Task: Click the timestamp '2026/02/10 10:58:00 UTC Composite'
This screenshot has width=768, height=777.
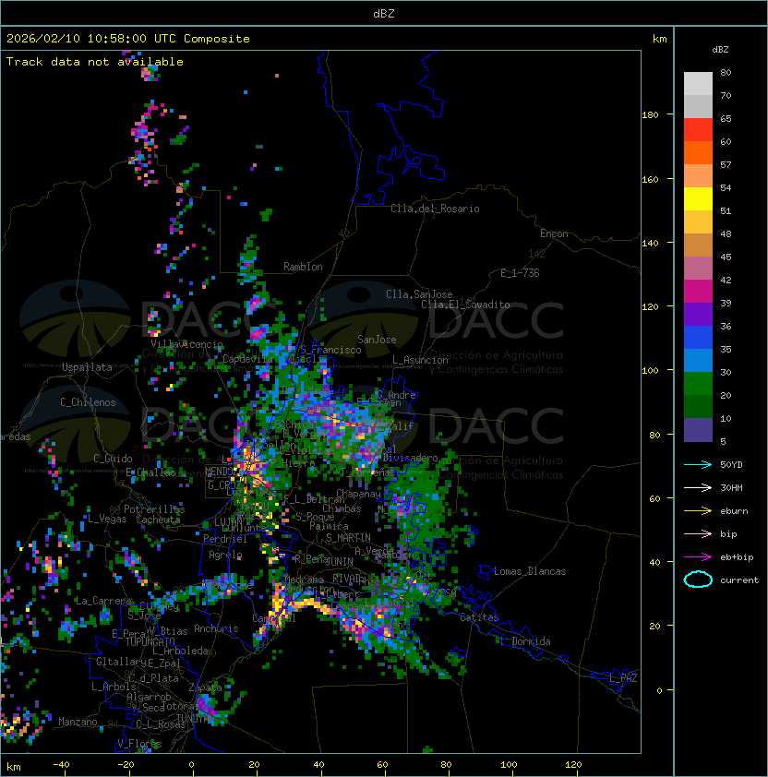Action: coord(128,39)
